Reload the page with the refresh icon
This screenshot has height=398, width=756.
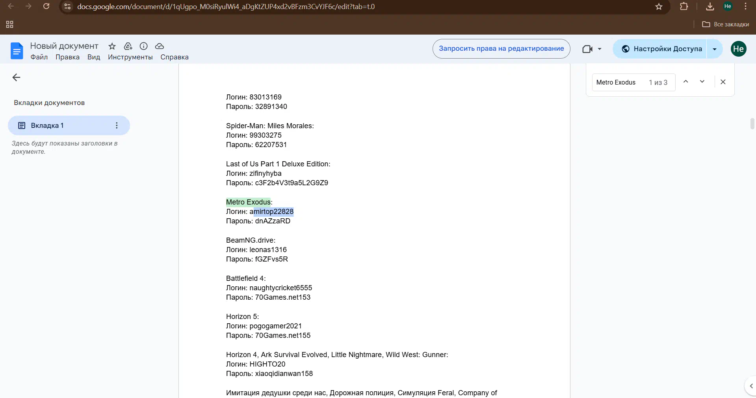pos(46,6)
